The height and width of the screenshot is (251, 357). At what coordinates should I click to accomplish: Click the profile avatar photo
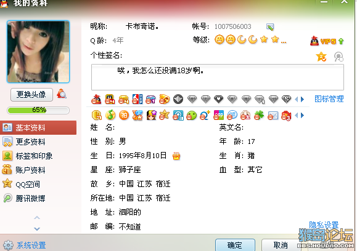(38, 52)
